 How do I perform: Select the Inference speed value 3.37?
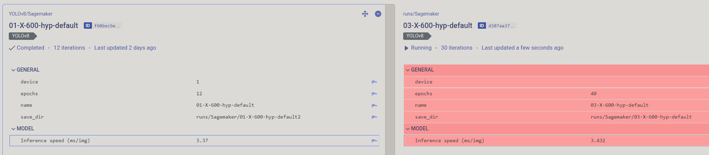(202, 140)
